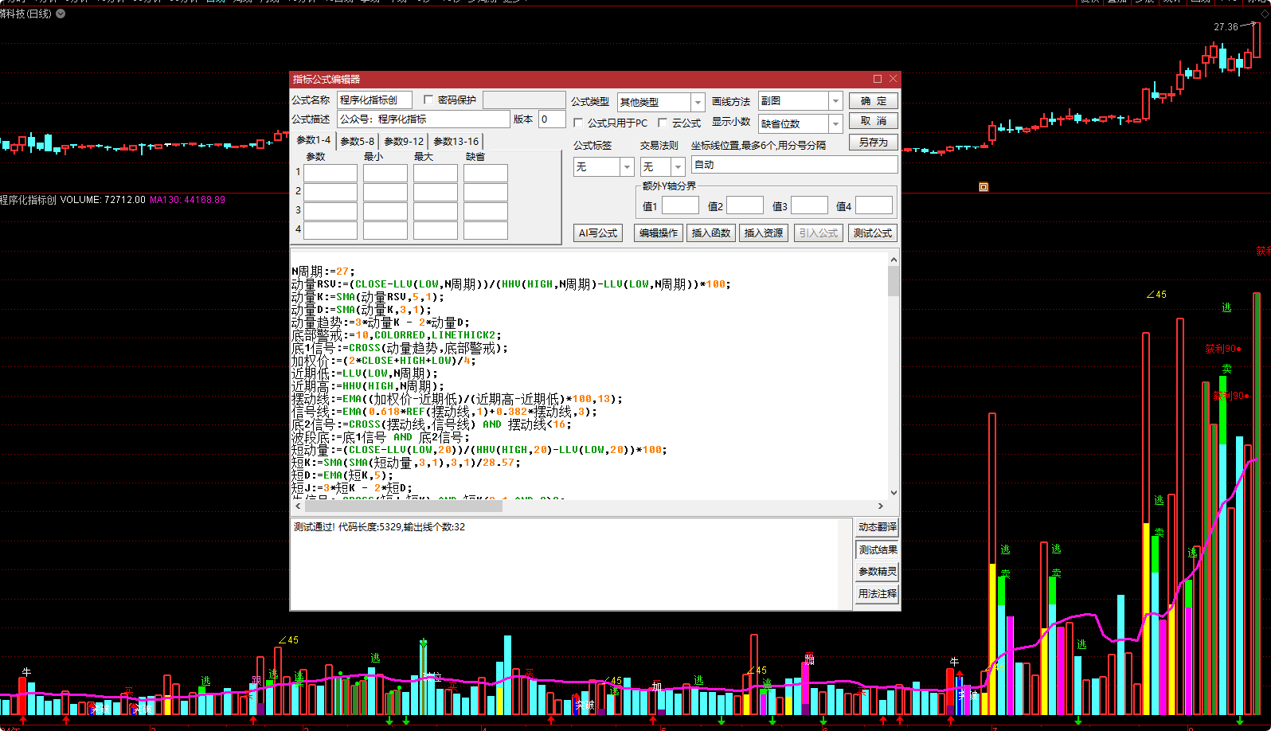
Task: Click the horizontal scroll-right arrow under code
Action: point(880,506)
